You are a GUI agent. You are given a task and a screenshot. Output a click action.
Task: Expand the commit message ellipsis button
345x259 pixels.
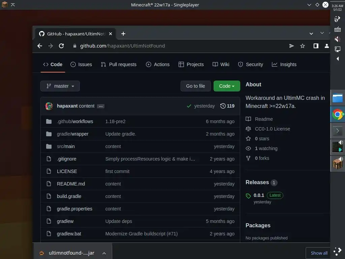tap(101, 106)
